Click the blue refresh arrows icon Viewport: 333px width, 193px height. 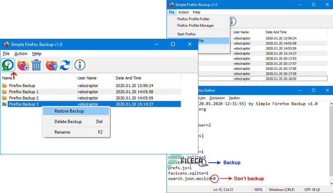65,65
